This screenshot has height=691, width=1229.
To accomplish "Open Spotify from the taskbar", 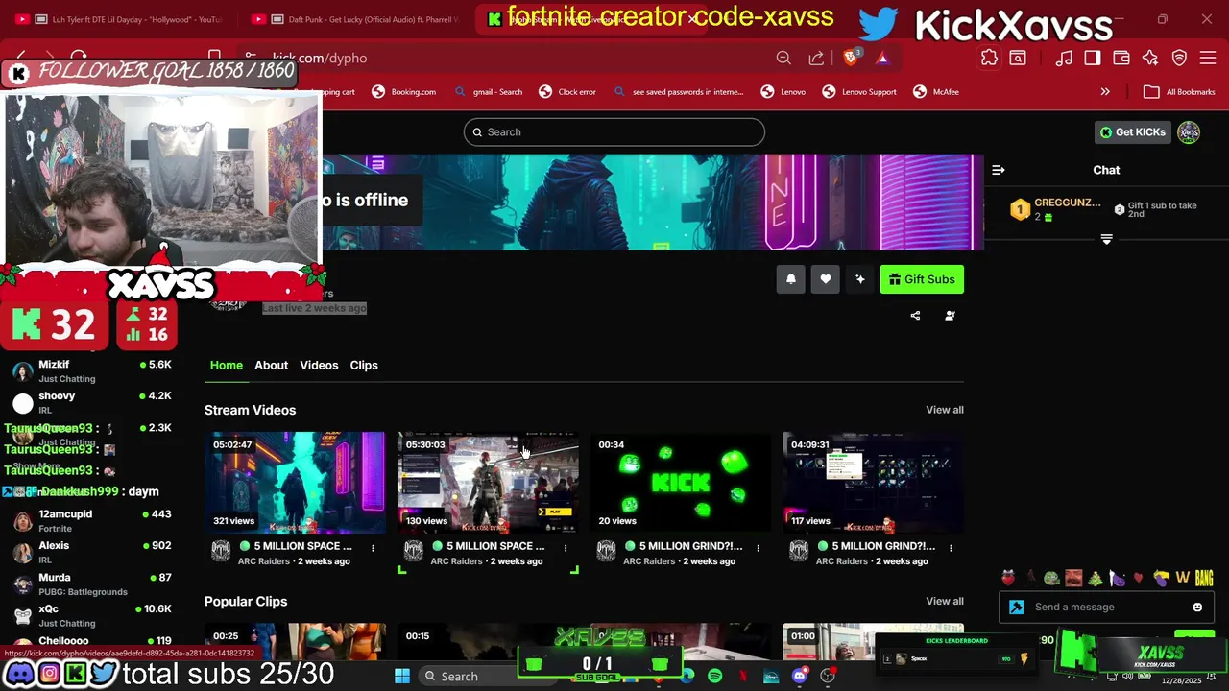I will coord(715,676).
